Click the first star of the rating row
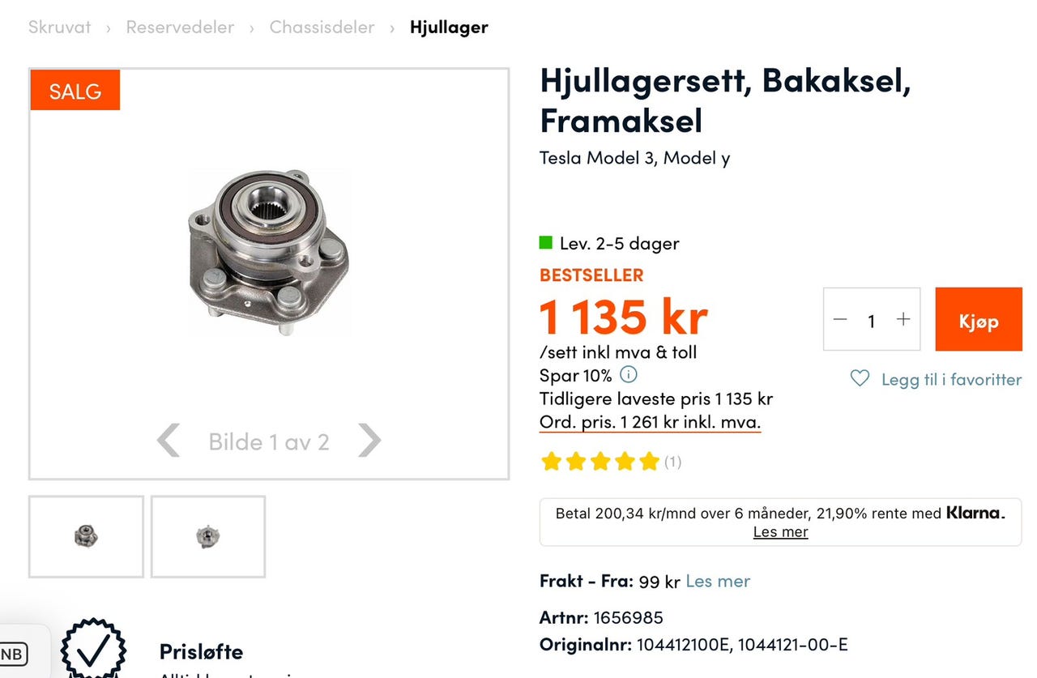 551,460
